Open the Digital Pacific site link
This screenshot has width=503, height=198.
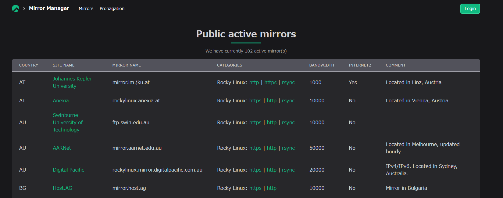69,170
